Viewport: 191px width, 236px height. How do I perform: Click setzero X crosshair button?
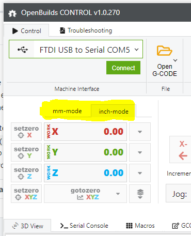[x=26, y=132]
